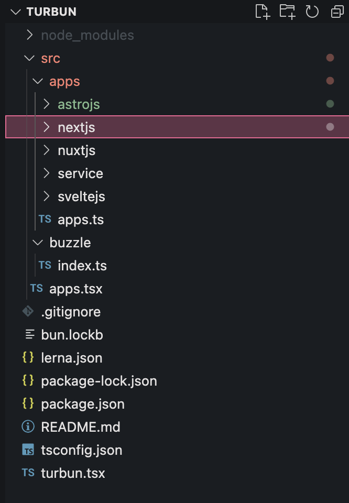Open the .gitignore file
The image size is (349, 503).
[x=71, y=312]
